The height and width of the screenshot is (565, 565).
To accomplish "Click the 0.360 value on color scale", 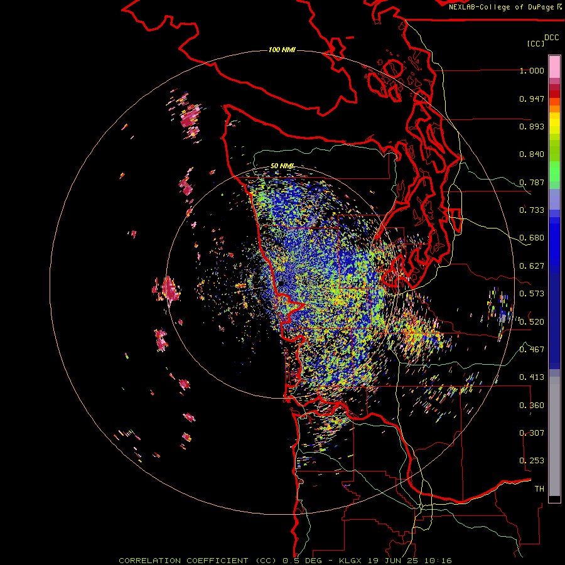I will point(532,406).
